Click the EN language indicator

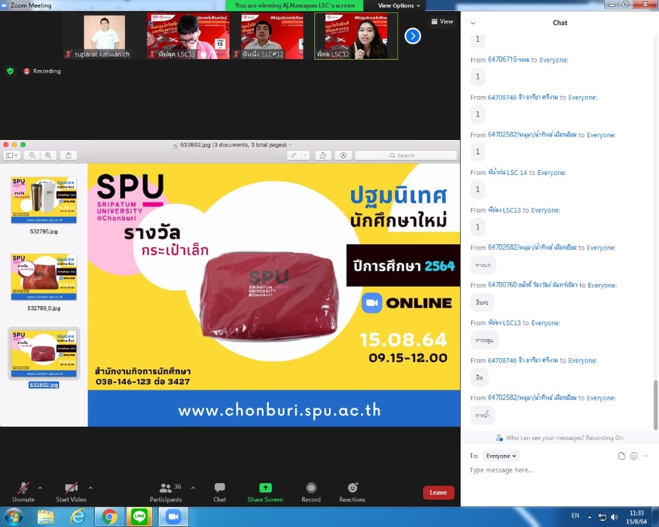tap(575, 515)
